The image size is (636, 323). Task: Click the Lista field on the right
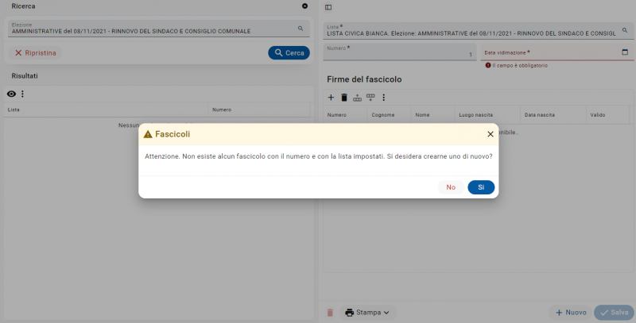(479, 30)
